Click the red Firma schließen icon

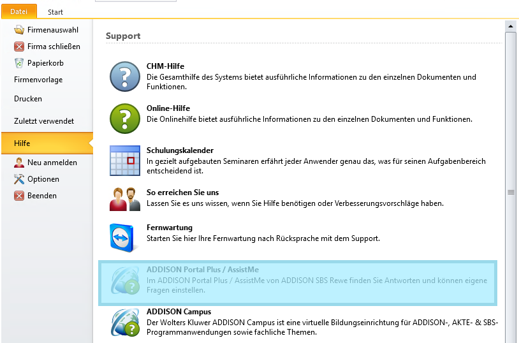pyautogui.click(x=19, y=47)
